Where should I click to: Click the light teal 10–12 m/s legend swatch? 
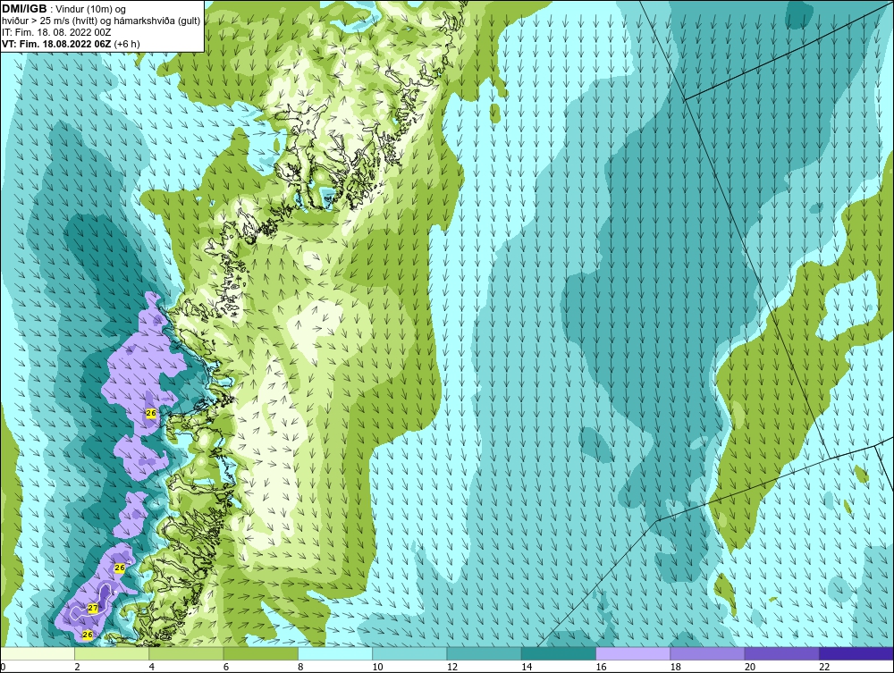pyautogui.click(x=409, y=653)
